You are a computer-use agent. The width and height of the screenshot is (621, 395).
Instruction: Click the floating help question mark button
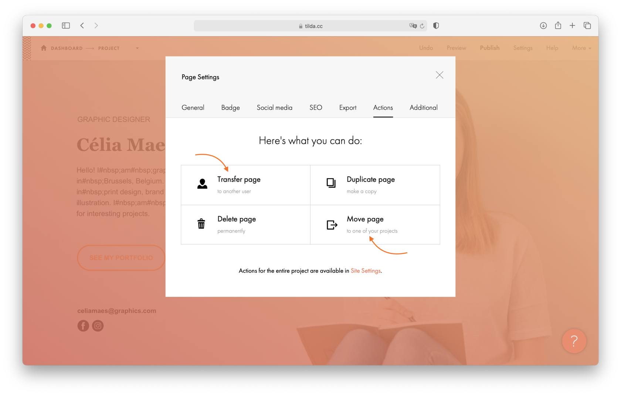click(574, 341)
